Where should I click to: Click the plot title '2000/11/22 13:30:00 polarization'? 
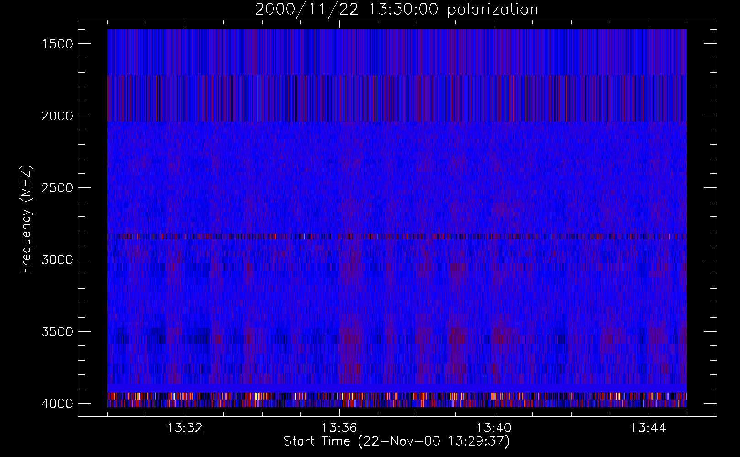(397, 9)
